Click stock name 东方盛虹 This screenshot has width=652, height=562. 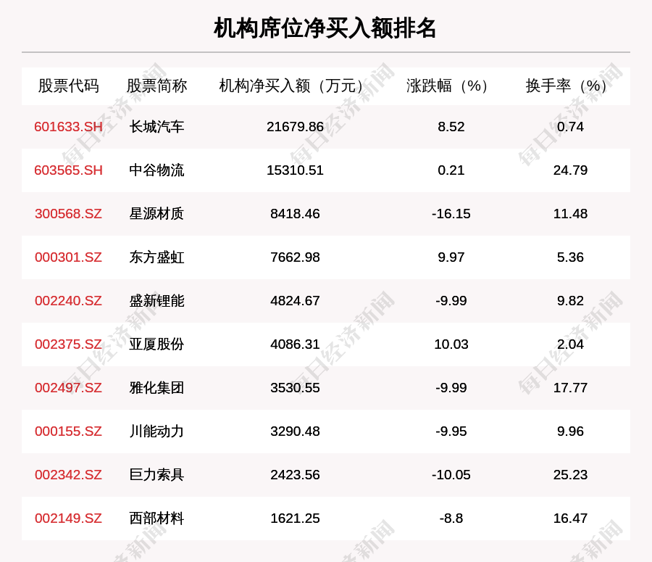coord(156,257)
